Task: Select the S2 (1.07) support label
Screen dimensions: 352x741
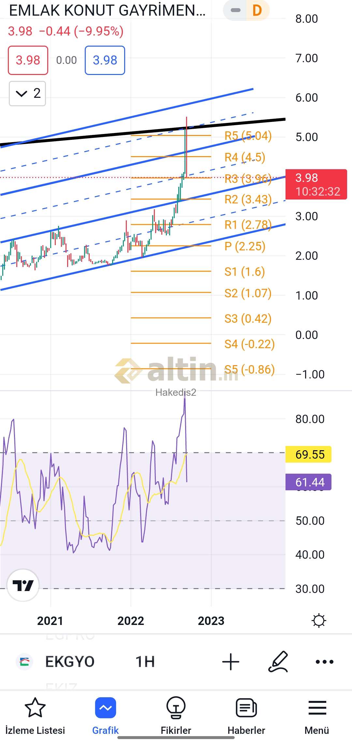Action: [248, 293]
